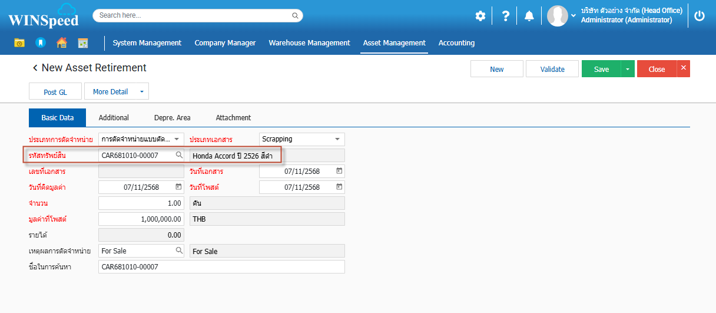The width and height of the screenshot is (716, 313).
Task: Click the home icon in toolbar
Action: pyautogui.click(x=61, y=42)
